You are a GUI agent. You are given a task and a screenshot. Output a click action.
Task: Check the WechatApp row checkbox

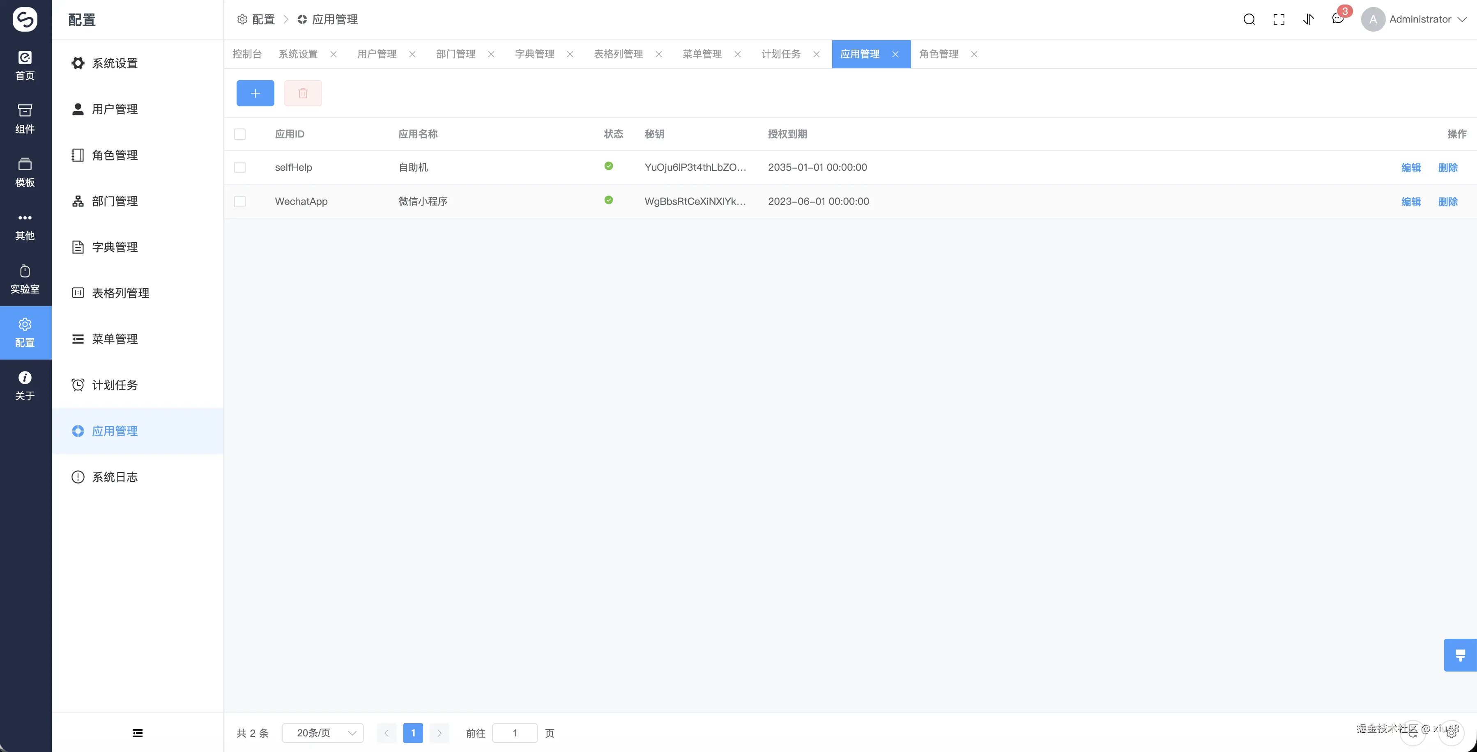click(x=240, y=202)
